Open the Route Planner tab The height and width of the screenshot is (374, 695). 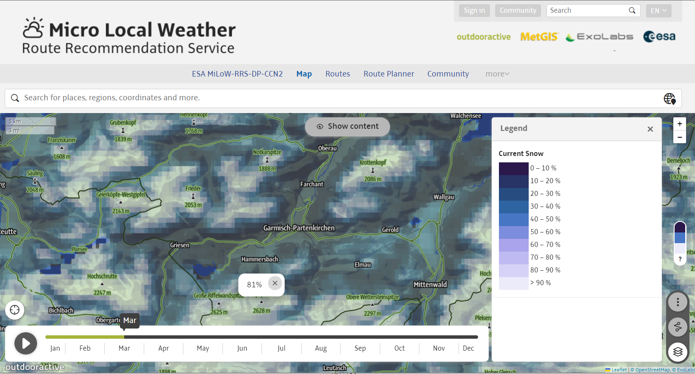pyautogui.click(x=389, y=74)
